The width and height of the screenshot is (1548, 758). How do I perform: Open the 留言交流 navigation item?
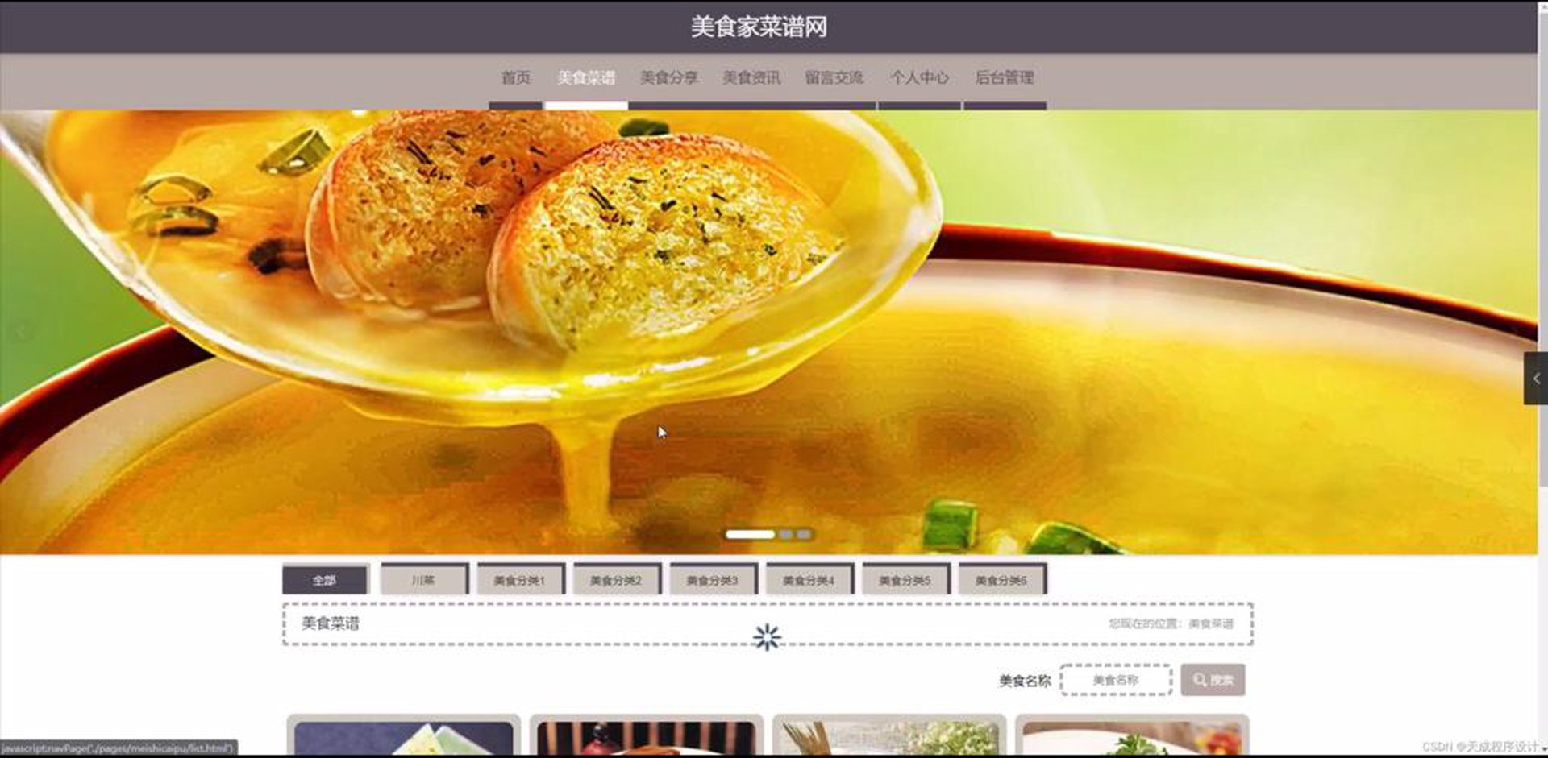(x=834, y=78)
